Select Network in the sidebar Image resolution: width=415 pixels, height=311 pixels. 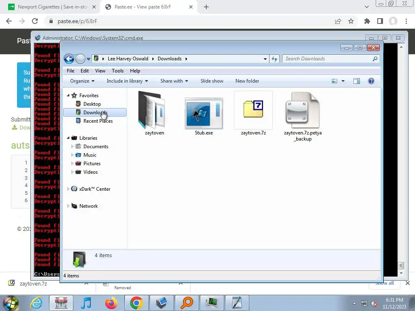coord(88,206)
